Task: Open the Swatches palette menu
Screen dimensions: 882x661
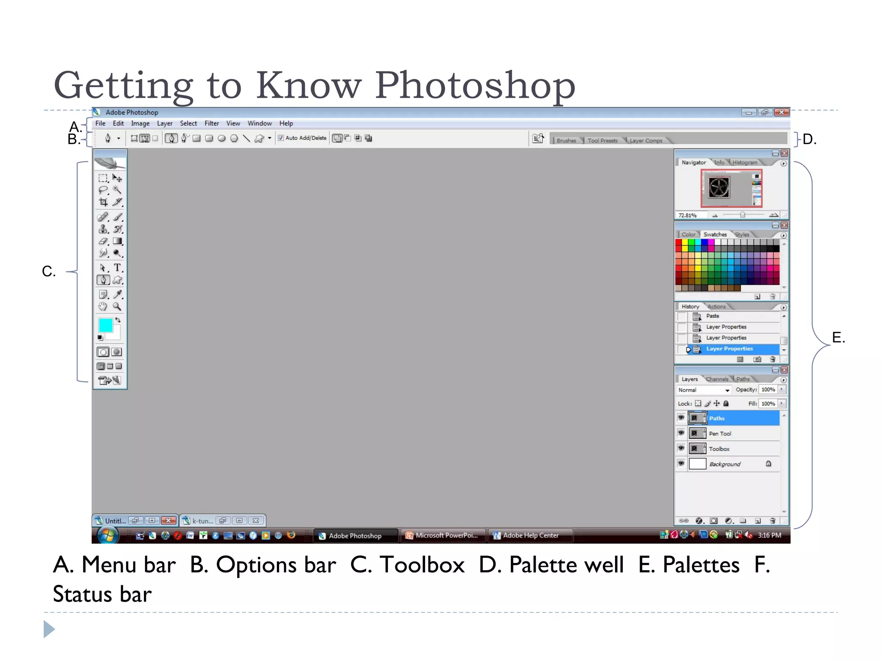Action: click(x=784, y=235)
